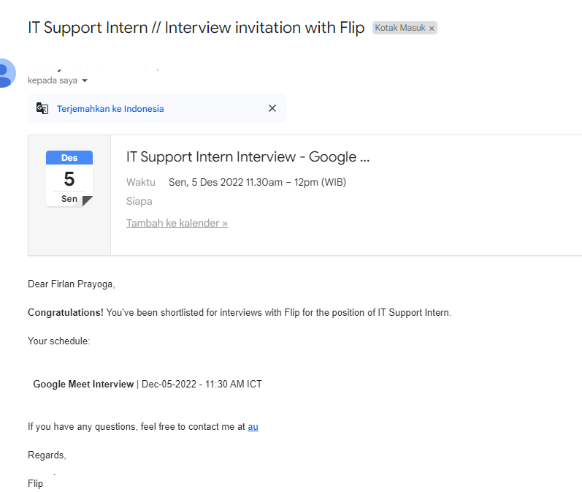Click the email subject 'IT Support Intern // Interview invitation with Flip'
582x492 pixels.
click(x=196, y=28)
